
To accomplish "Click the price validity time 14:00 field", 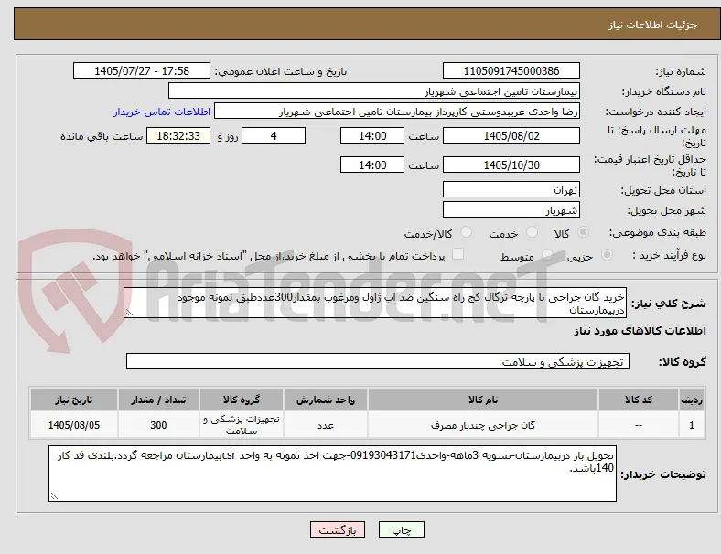I will (372, 165).
